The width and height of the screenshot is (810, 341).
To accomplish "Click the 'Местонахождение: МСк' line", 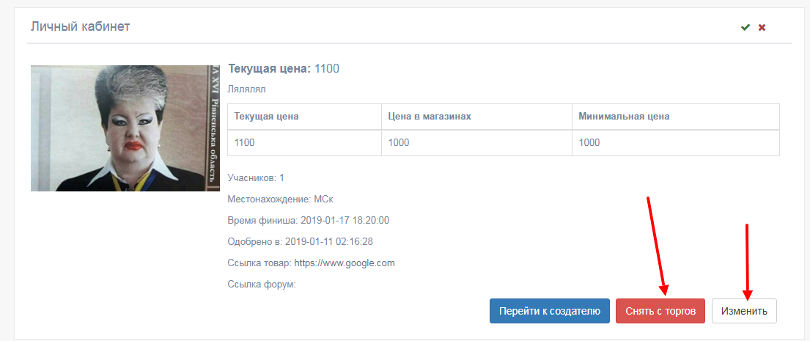I will coord(282,199).
